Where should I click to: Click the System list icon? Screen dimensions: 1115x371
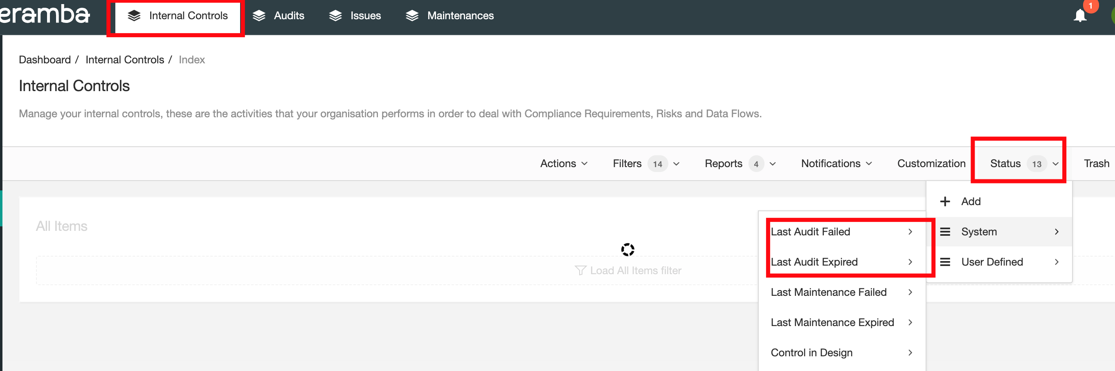pyautogui.click(x=945, y=232)
